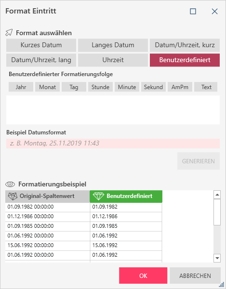The image size is (226, 289).
Task: Click the green Benutzerdefiniert column header
Action: pos(126,197)
